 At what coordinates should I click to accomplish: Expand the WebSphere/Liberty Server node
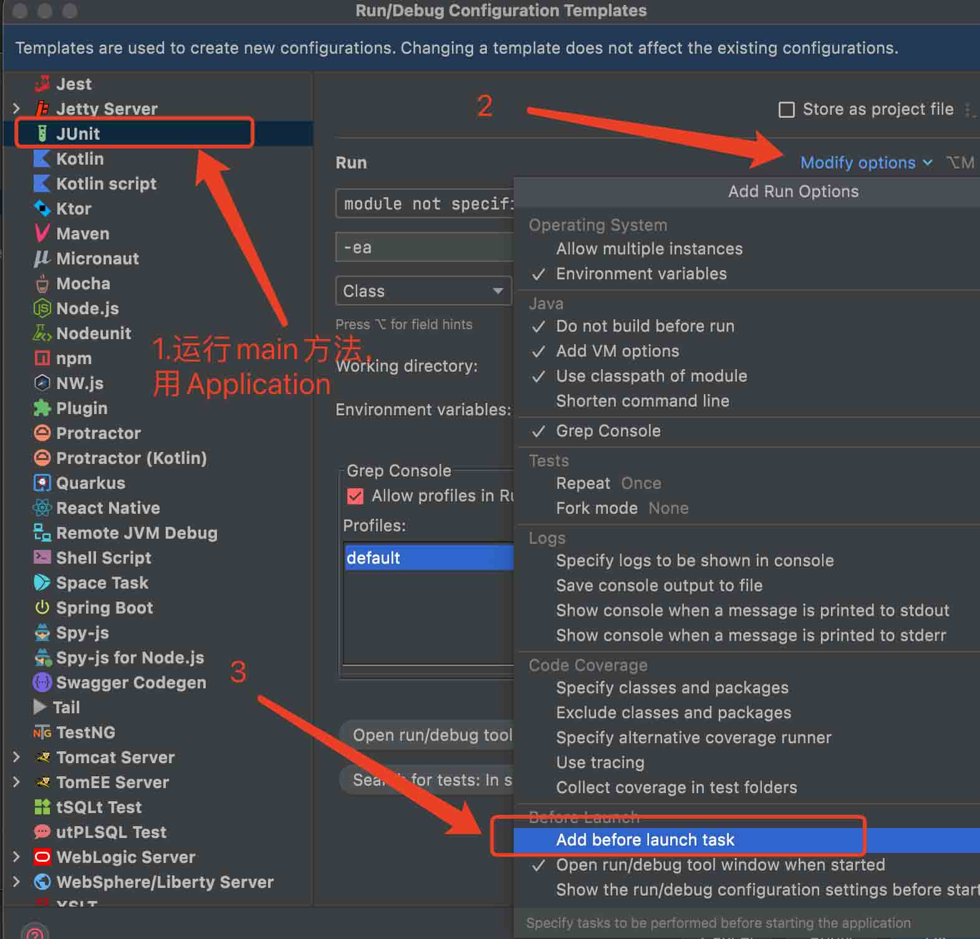pyautogui.click(x=16, y=882)
